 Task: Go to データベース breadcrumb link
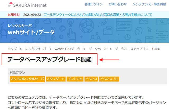pos(98,49)
